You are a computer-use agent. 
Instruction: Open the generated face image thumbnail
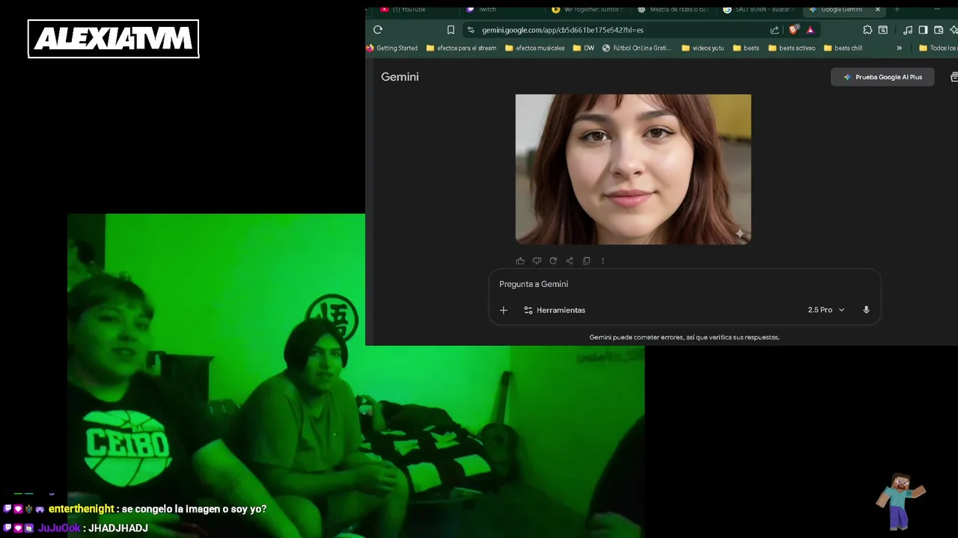[x=633, y=169]
